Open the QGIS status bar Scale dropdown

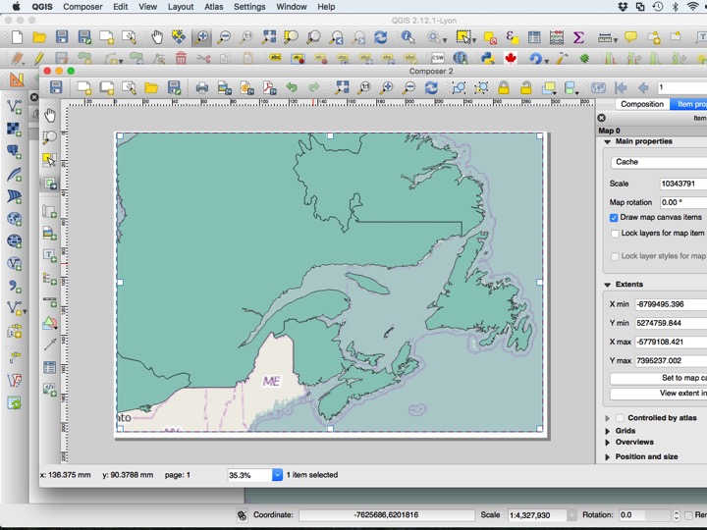571,514
